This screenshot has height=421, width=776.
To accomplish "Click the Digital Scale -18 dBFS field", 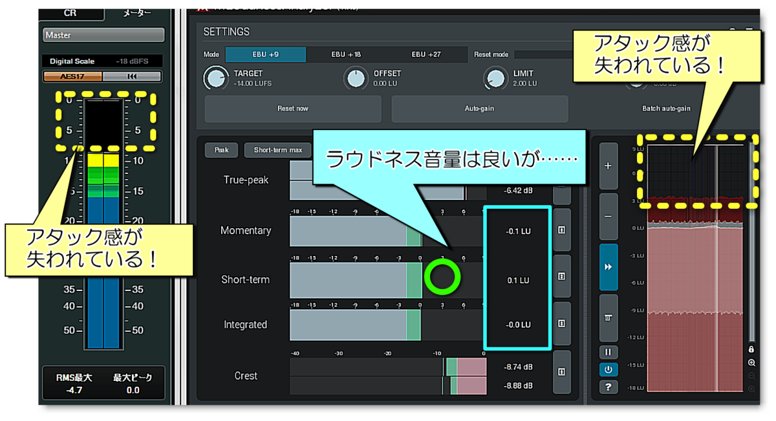I will 102,61.
